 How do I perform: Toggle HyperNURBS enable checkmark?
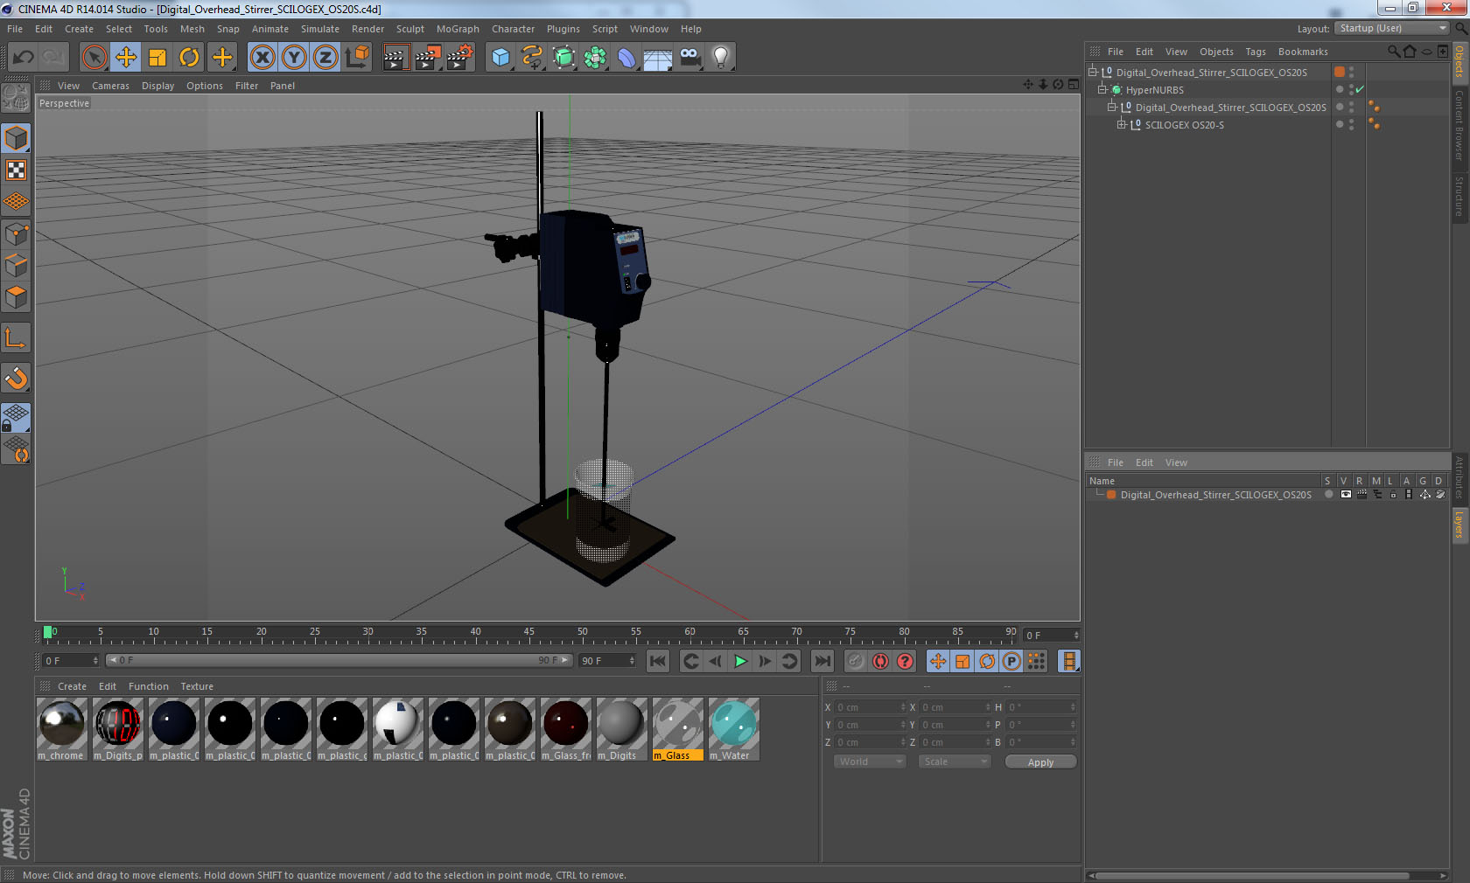(x=1360, y=90)
